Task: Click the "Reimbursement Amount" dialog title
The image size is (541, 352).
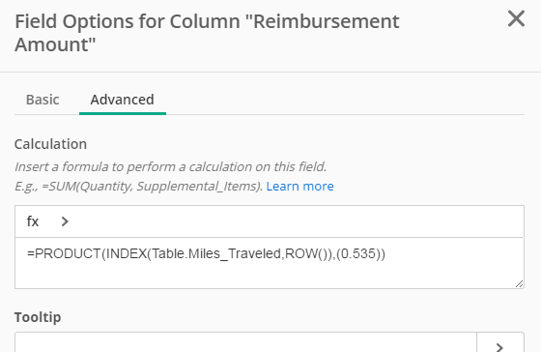Action: tap(207, 33)
